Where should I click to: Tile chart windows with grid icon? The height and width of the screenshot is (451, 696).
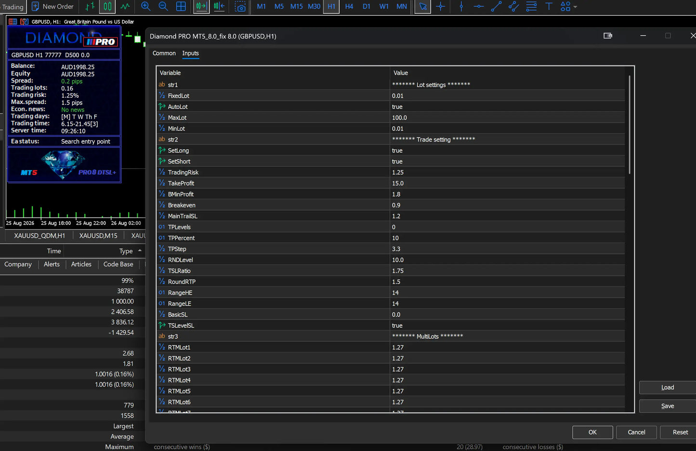pos(181,7)
